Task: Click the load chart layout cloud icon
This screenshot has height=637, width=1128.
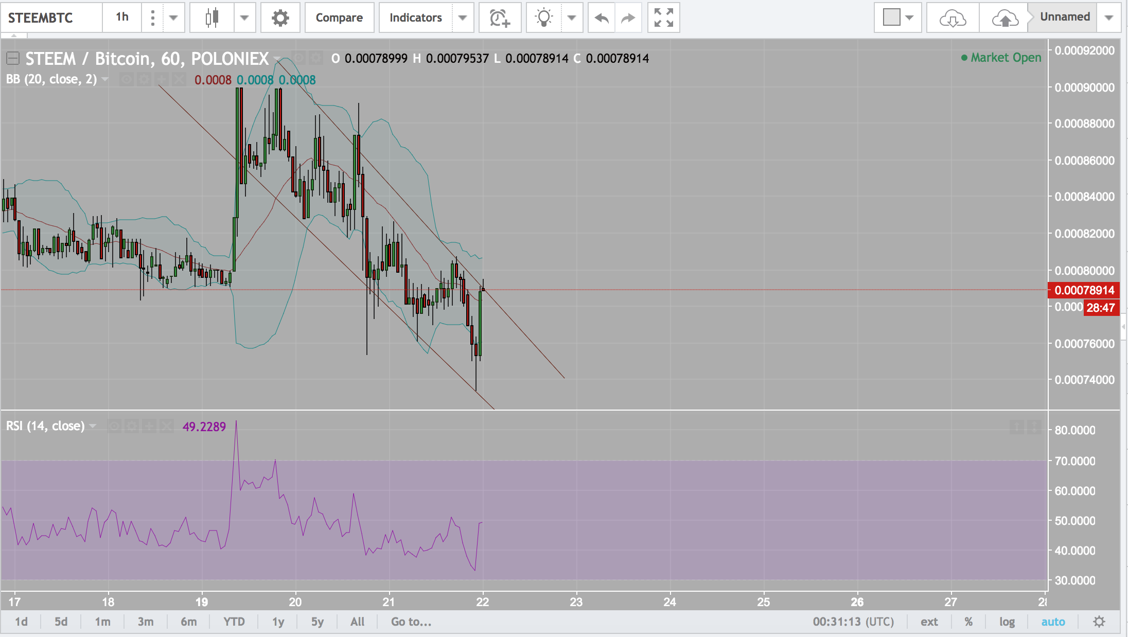Action: click(952, 18)
